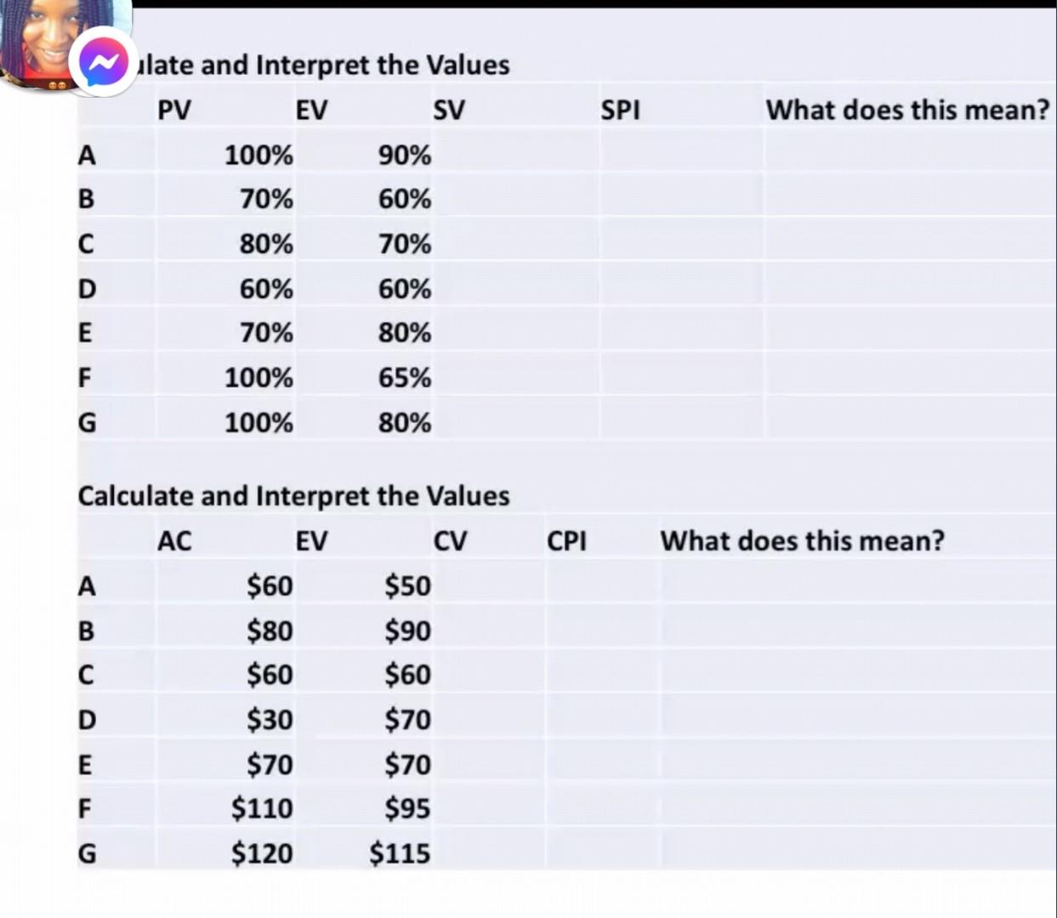
Task: Click the AC header in the bottom table
Action: (174, 541)
